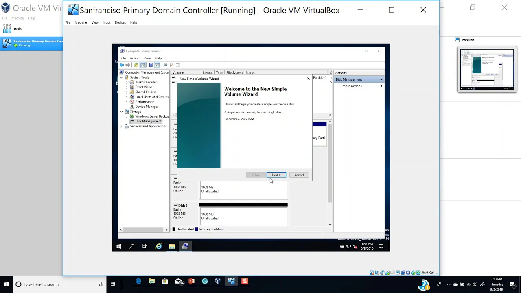Open Input menu in the VirtualBox VM window
Screen dimensions: 521x293
106,22
